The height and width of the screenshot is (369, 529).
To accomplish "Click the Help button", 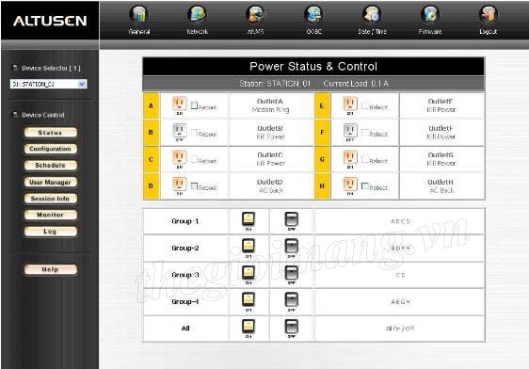I will 50,269.
